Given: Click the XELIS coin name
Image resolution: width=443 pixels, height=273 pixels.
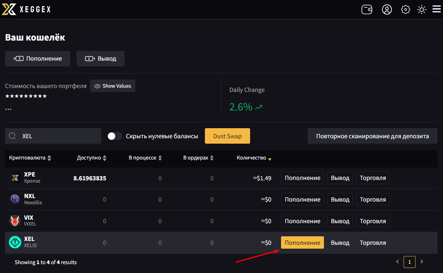Looking at the screenshot, I should point(30,245).
